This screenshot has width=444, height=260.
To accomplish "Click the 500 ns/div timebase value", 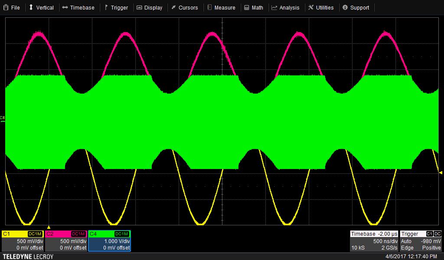I will click(x=385, y=241).
